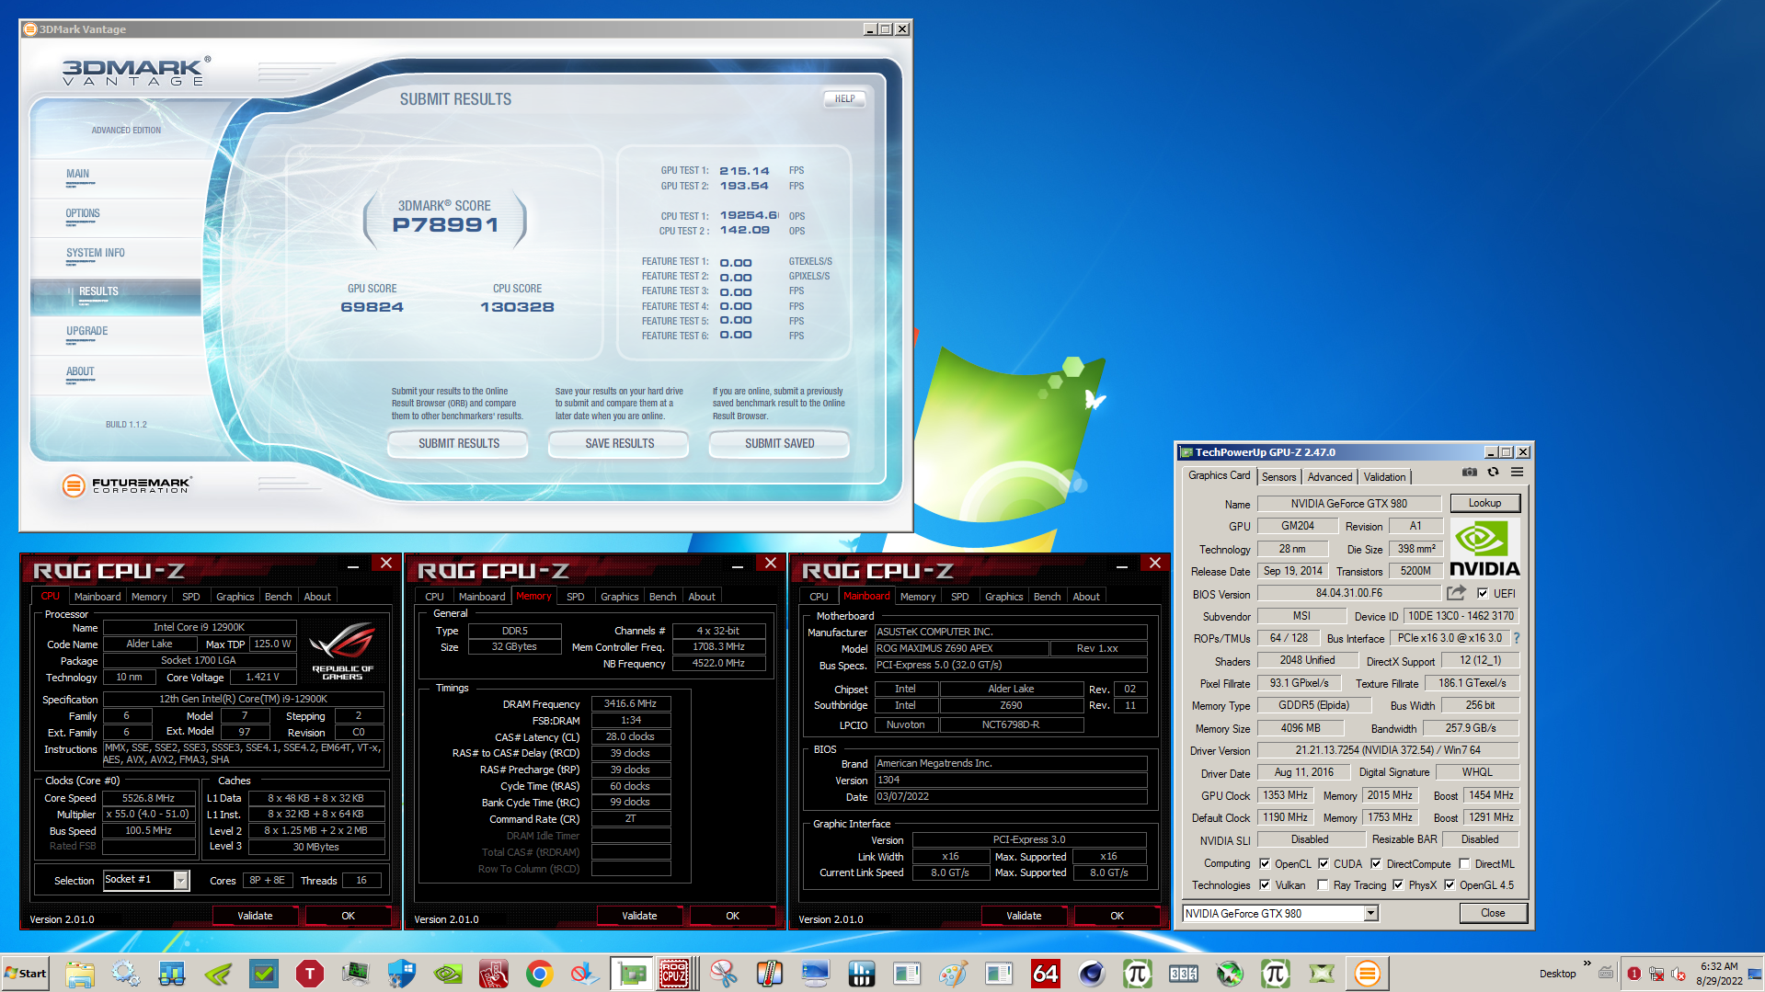Click the Lookup button in GPU-Z
This screenshot has width=1765, height=992.
pos(1484,503)
